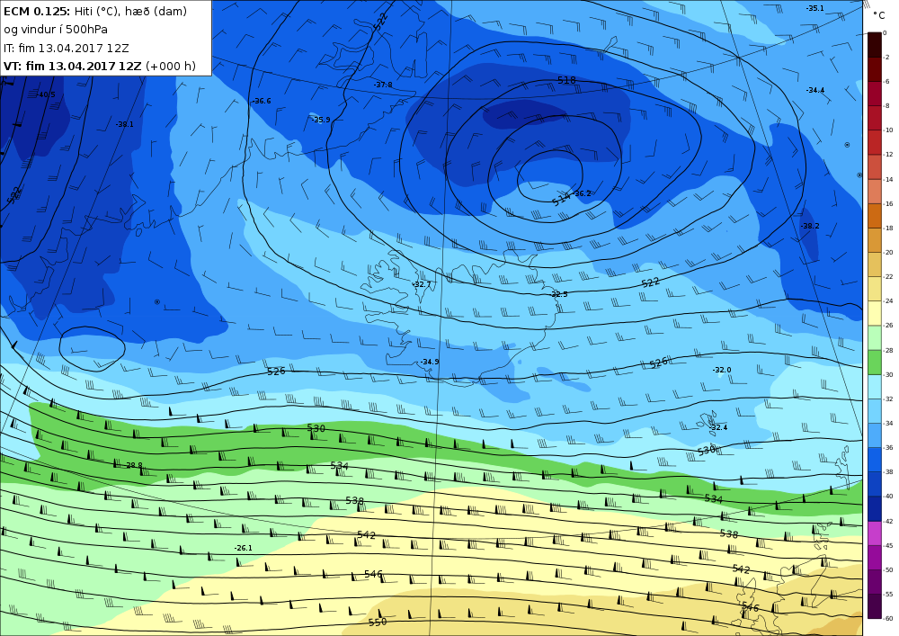Click the -32.5 temperature value on the map
899x636 pixels.
coord(559,294)
